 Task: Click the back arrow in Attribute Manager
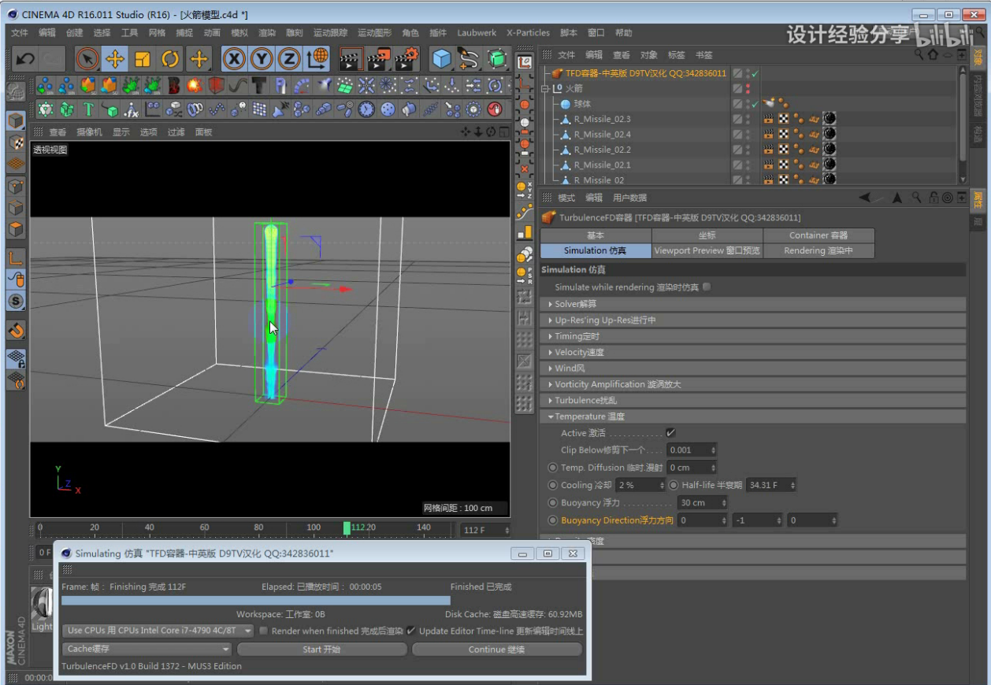(x=865, y=198)
